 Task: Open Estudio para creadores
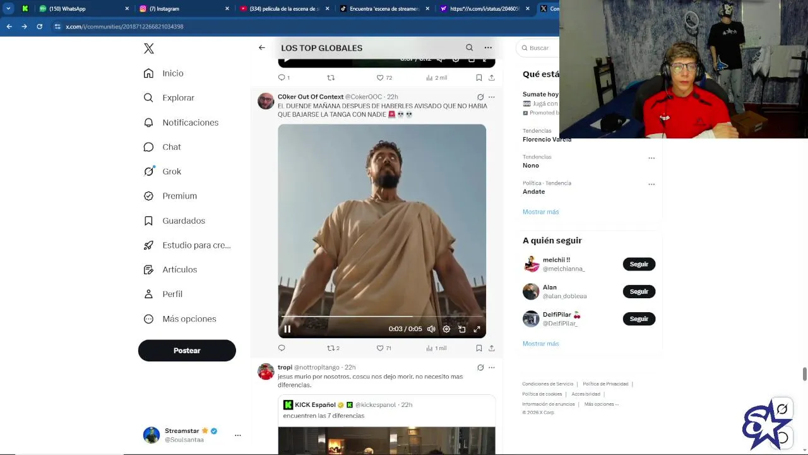click(187, 245)
